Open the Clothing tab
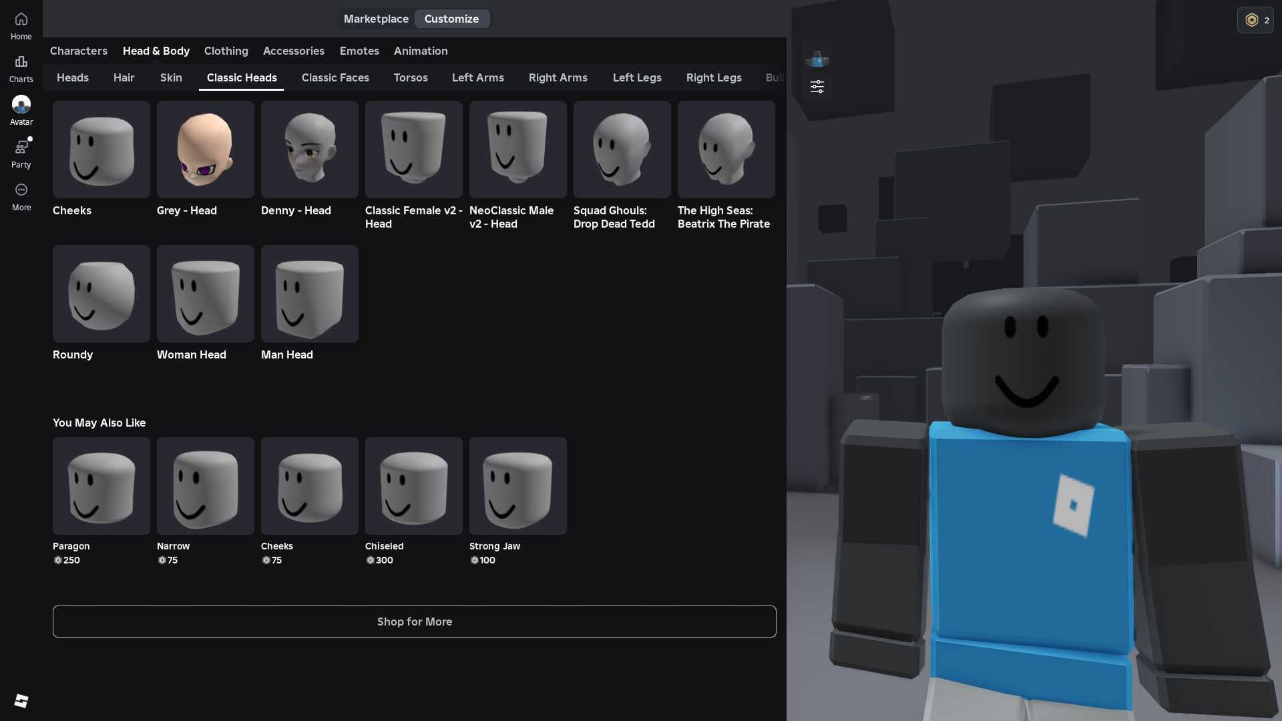 pyautogui.click(x=226, y=51)
